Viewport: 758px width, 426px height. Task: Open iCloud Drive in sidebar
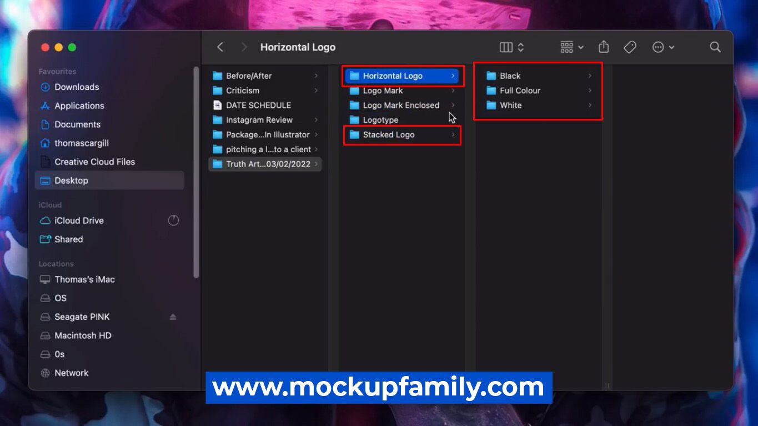pyautogui.click(x=79, y=220)
